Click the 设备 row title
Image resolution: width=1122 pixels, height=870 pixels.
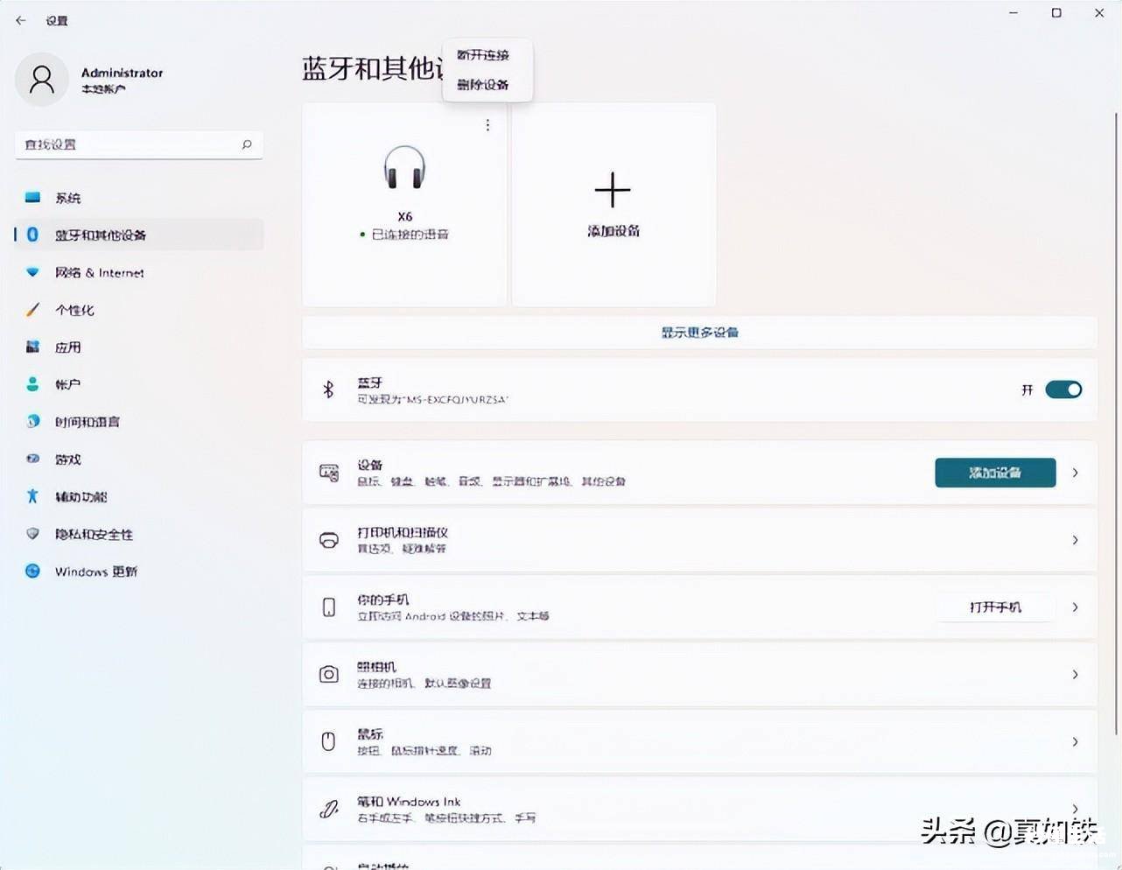point(369,465)
